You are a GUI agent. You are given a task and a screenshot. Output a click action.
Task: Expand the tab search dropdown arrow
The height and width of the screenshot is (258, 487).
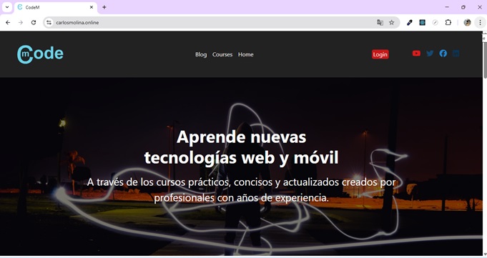pyautogui.click(x=7, y=7)
